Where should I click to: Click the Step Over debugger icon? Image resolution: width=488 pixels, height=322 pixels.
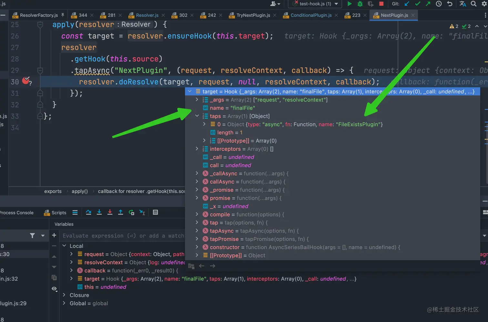88,212
